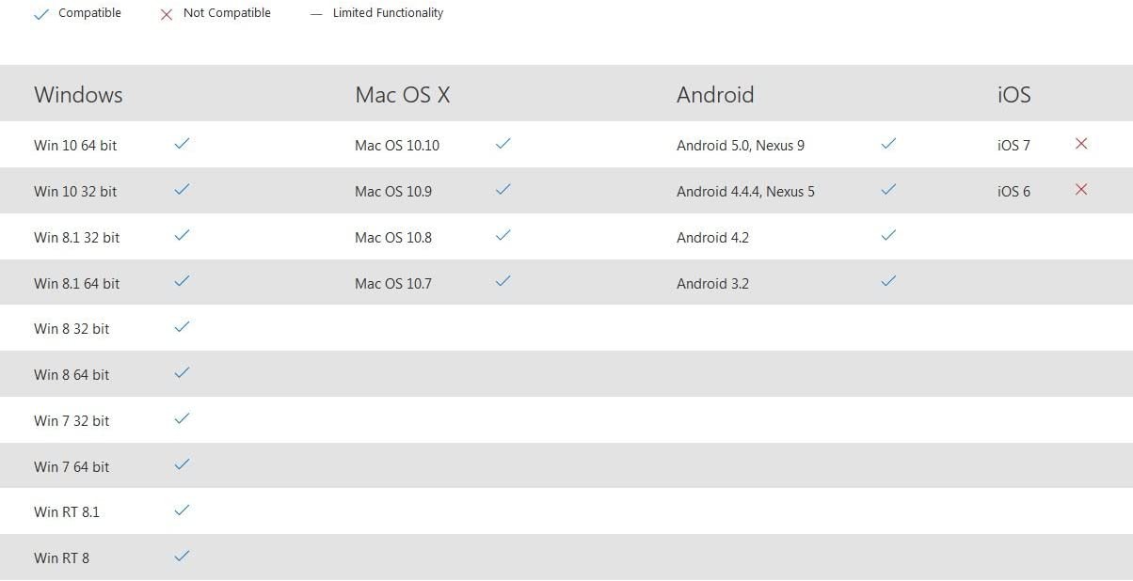Click the red X beside iOS 6
The image size is (1133, 581).
coord(1081,190)
